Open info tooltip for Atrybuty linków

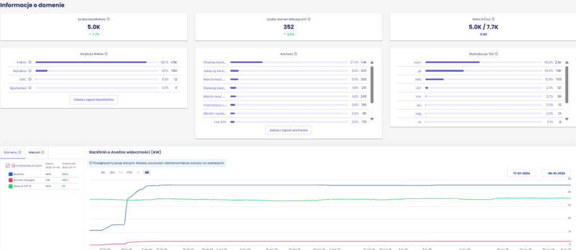point(106,54)
